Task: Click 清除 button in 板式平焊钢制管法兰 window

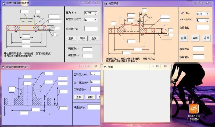Action: point(83,38)
